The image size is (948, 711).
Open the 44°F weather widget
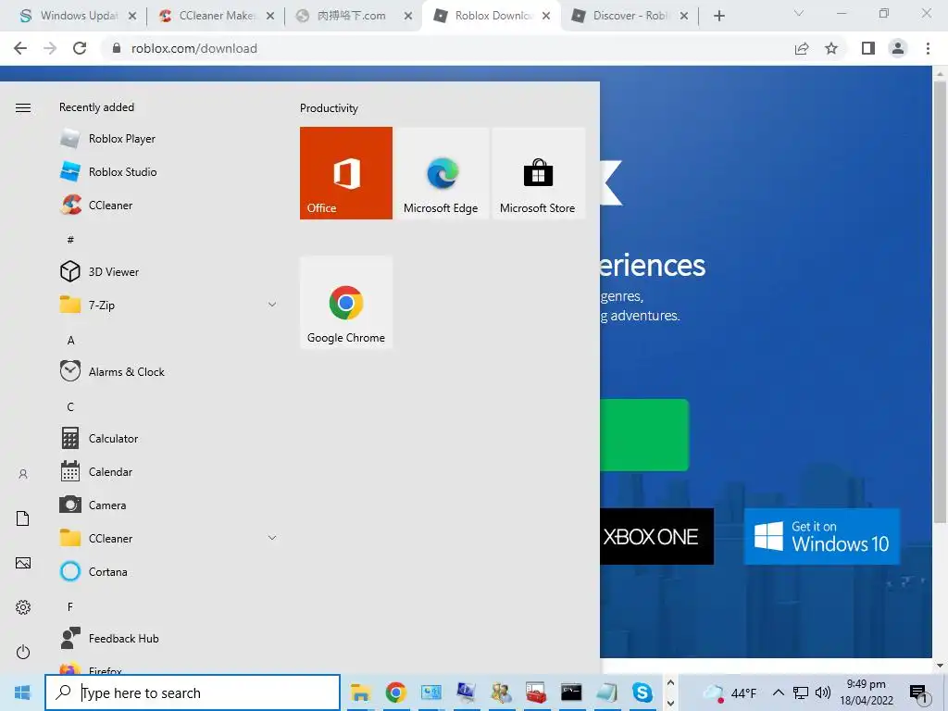(730, 692)
